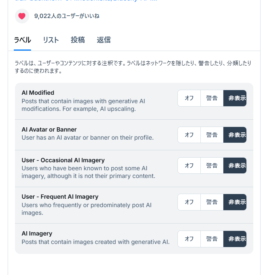The image size is (269, 275).
Task: Set AI Modified label to 警告
Action: (x=212, y=98)
